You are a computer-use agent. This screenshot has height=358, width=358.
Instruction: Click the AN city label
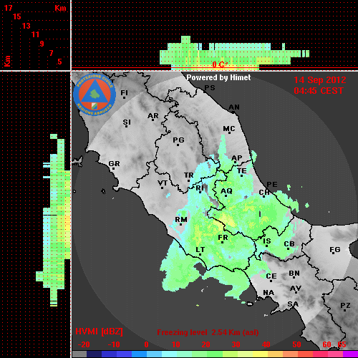coord(234,107)
